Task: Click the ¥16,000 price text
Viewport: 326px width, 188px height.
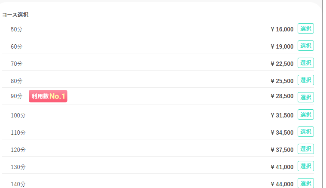Action: click(282, 29)
